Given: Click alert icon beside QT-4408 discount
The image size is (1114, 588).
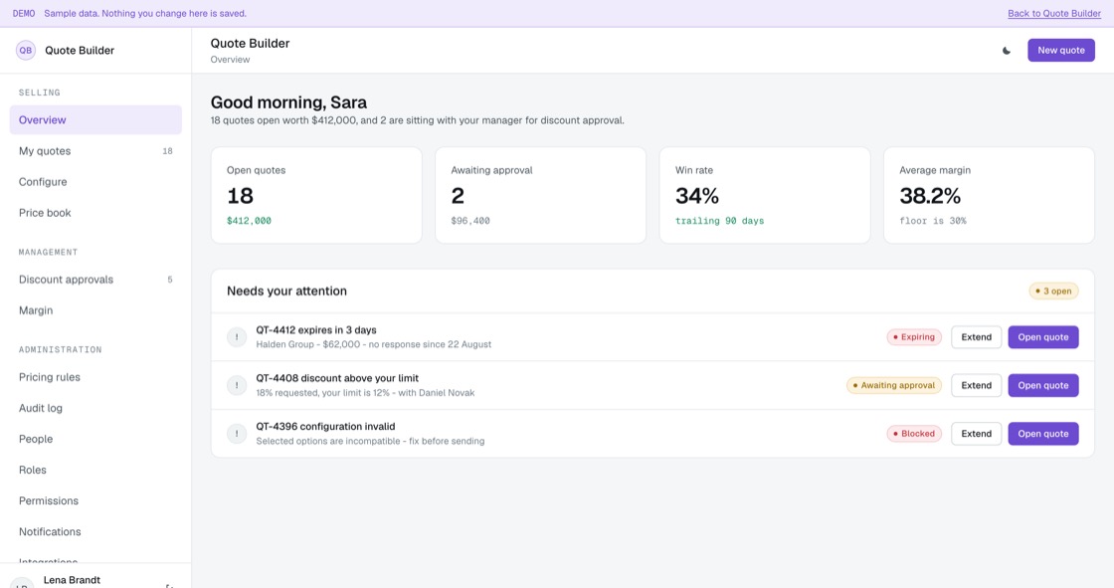Looking at the screenshot, I should [237, 385].
